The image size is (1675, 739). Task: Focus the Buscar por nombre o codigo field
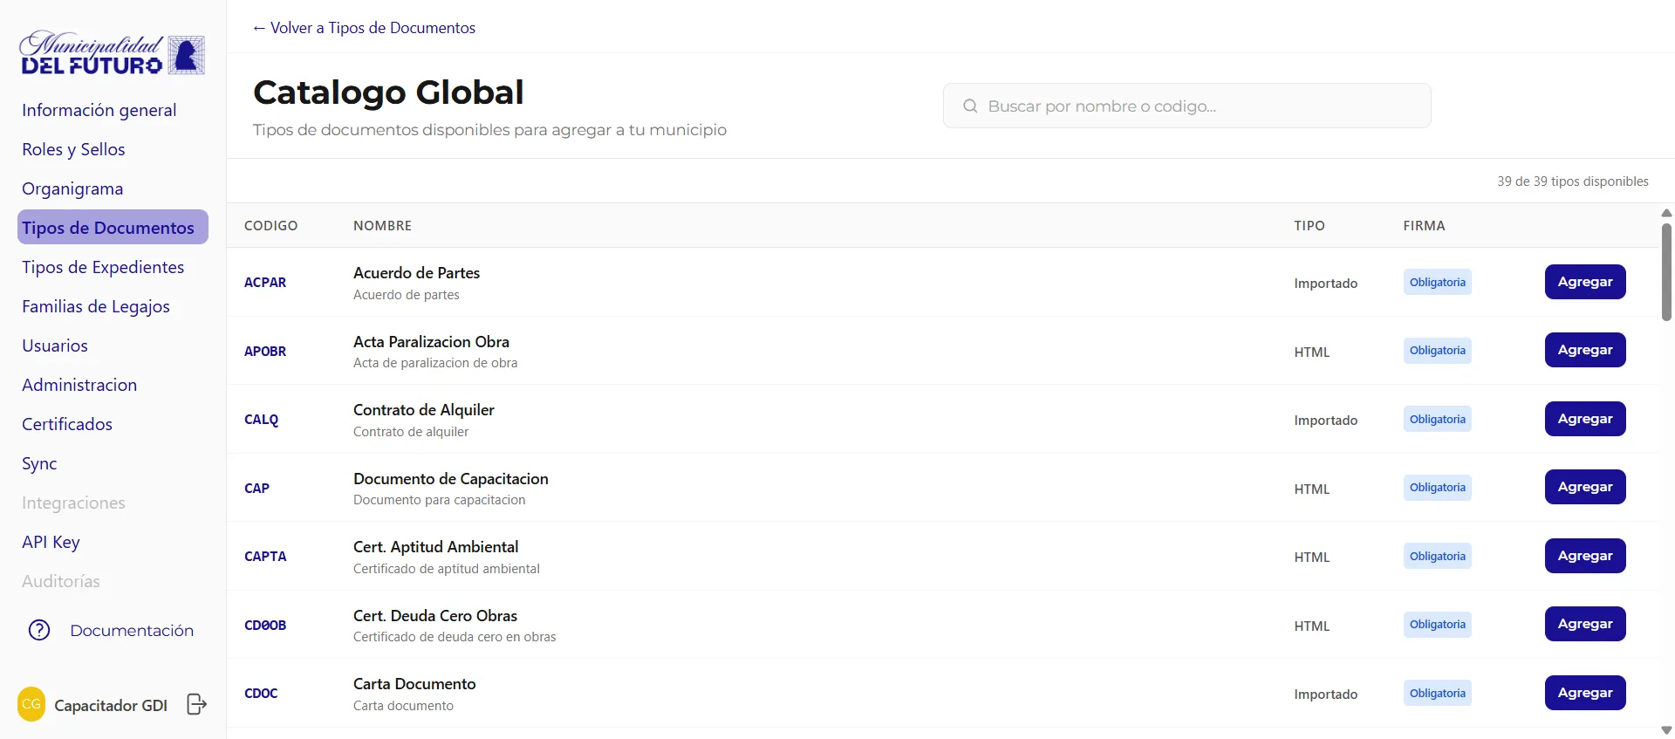tap(1186, 106)
